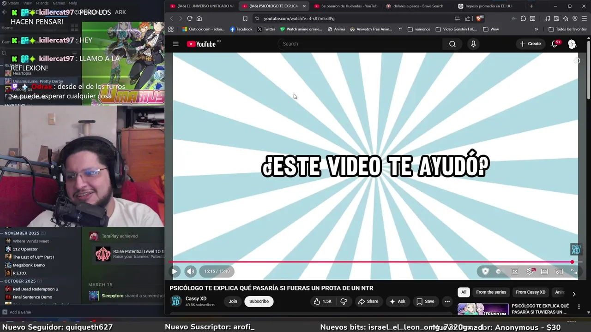This screenshot has width=591, height=332.
Task: Open options for the first suggested video
Action: coord(579,307)
